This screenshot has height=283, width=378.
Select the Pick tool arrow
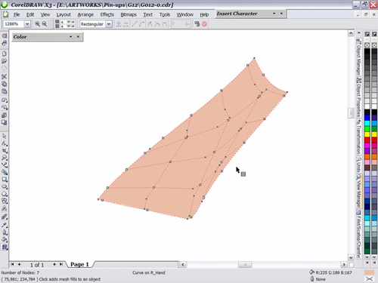point(5,136)
